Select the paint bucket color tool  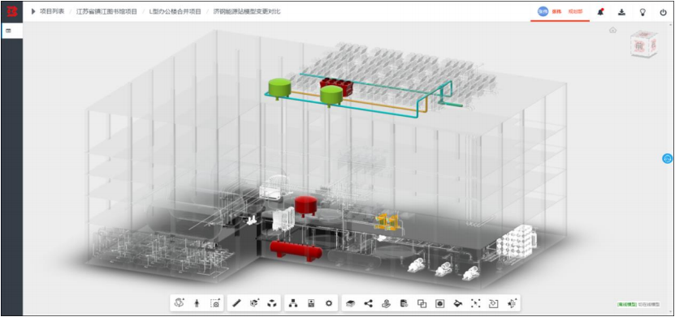[457, 303]
